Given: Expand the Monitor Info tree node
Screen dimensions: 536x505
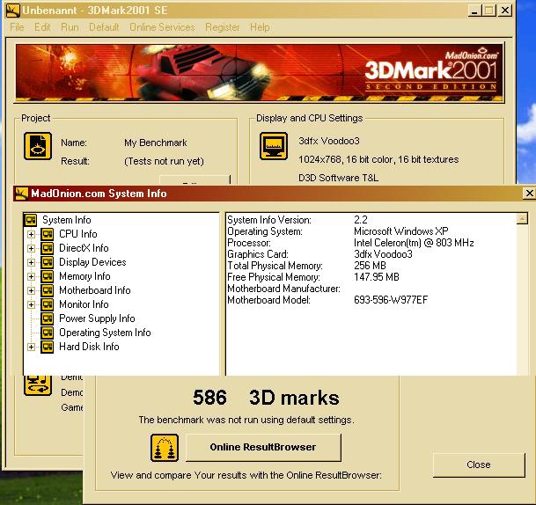Looking at the screenshot, I should pos(31,304).
